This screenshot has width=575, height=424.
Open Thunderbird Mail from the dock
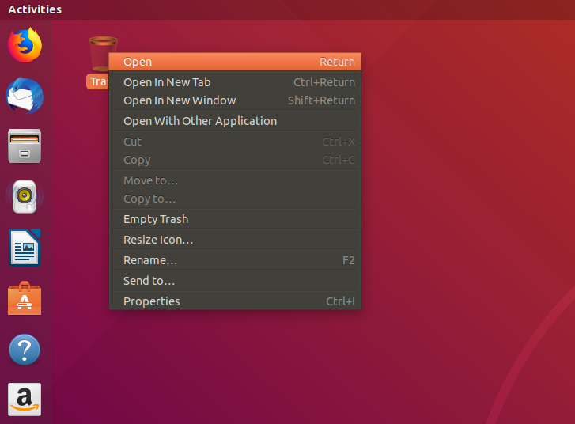click(25, 96)
